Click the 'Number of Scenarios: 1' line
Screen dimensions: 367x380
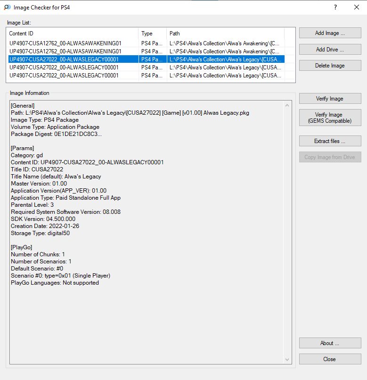coord(41,261)
